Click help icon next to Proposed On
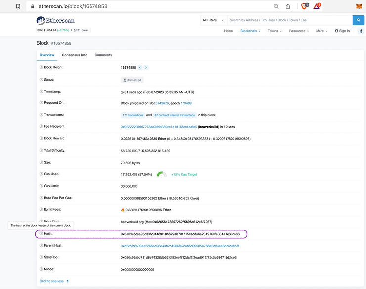 click(41, 103)
